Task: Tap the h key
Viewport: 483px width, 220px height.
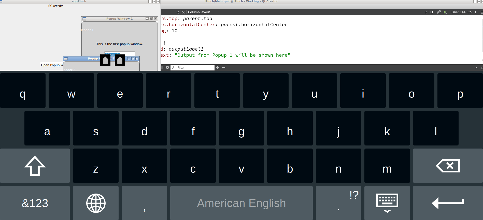Action: 290,128
